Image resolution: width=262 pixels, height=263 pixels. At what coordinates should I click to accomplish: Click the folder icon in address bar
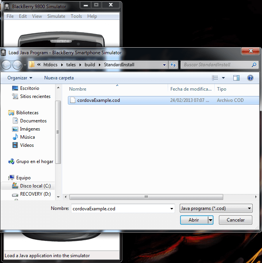[x=32, y=65]
